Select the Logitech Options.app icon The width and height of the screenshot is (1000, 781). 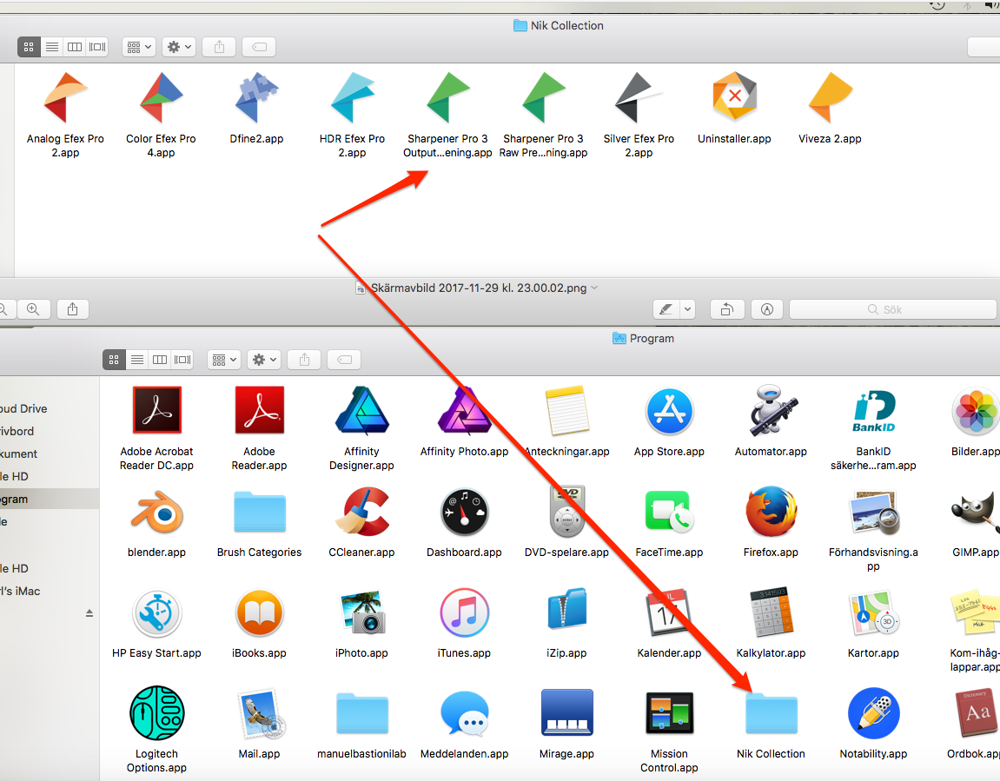coord(157,713)
